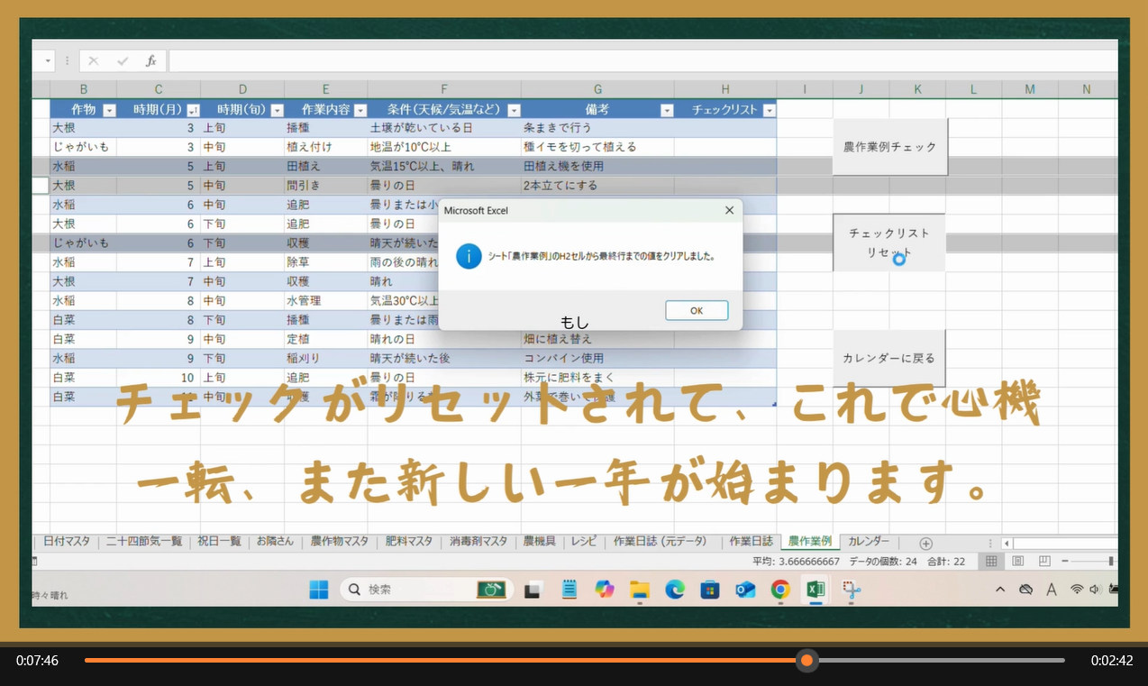Add a new sheet with plus icon
The image size is (1148, 686).
coord(925,543)
